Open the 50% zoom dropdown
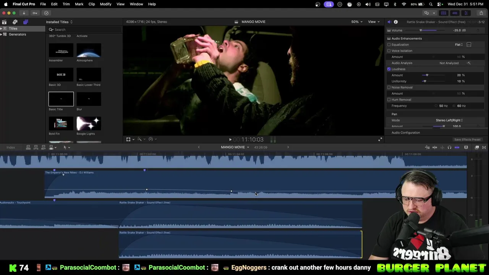This screenshot has height=275, width=489. pos(357,22)
